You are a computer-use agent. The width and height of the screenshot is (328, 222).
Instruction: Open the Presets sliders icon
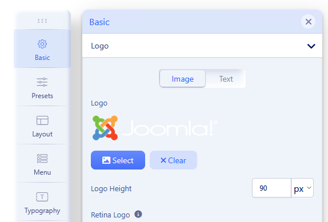click(x=42, y=82)
